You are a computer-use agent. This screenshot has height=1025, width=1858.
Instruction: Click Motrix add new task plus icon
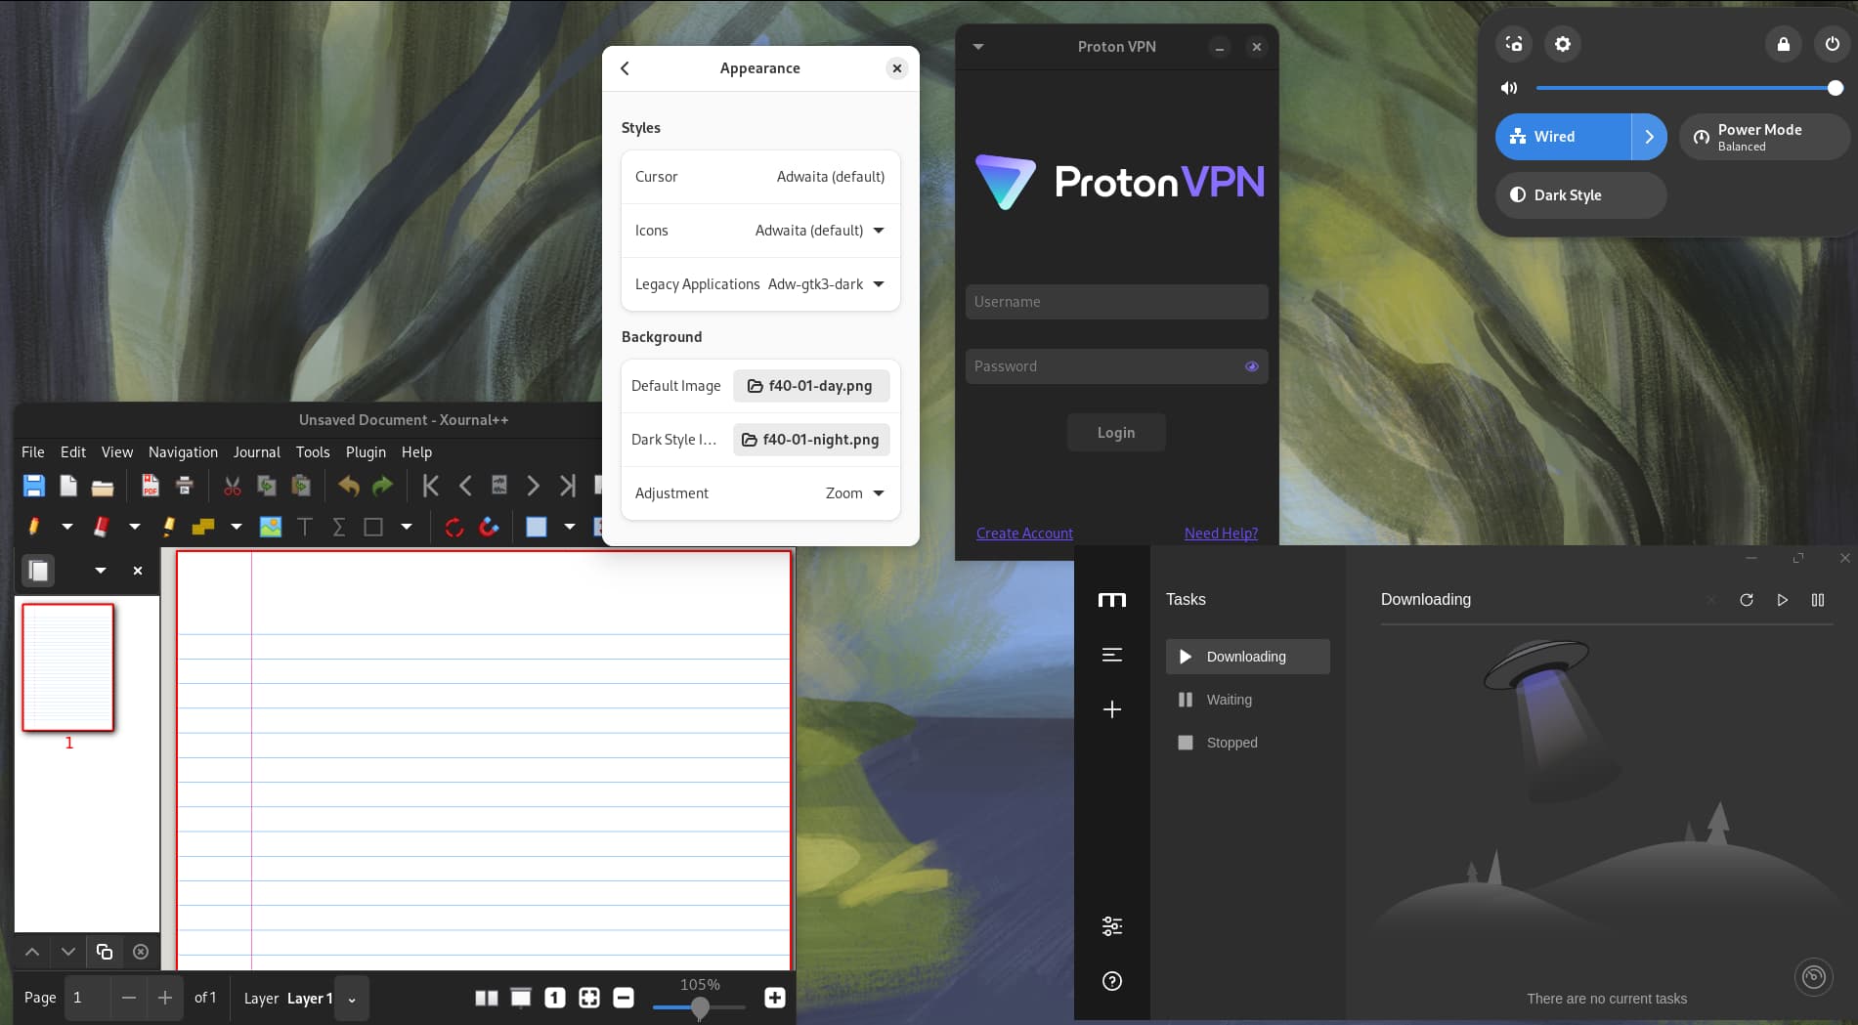pyautogui.click(x=1111, y=709)
